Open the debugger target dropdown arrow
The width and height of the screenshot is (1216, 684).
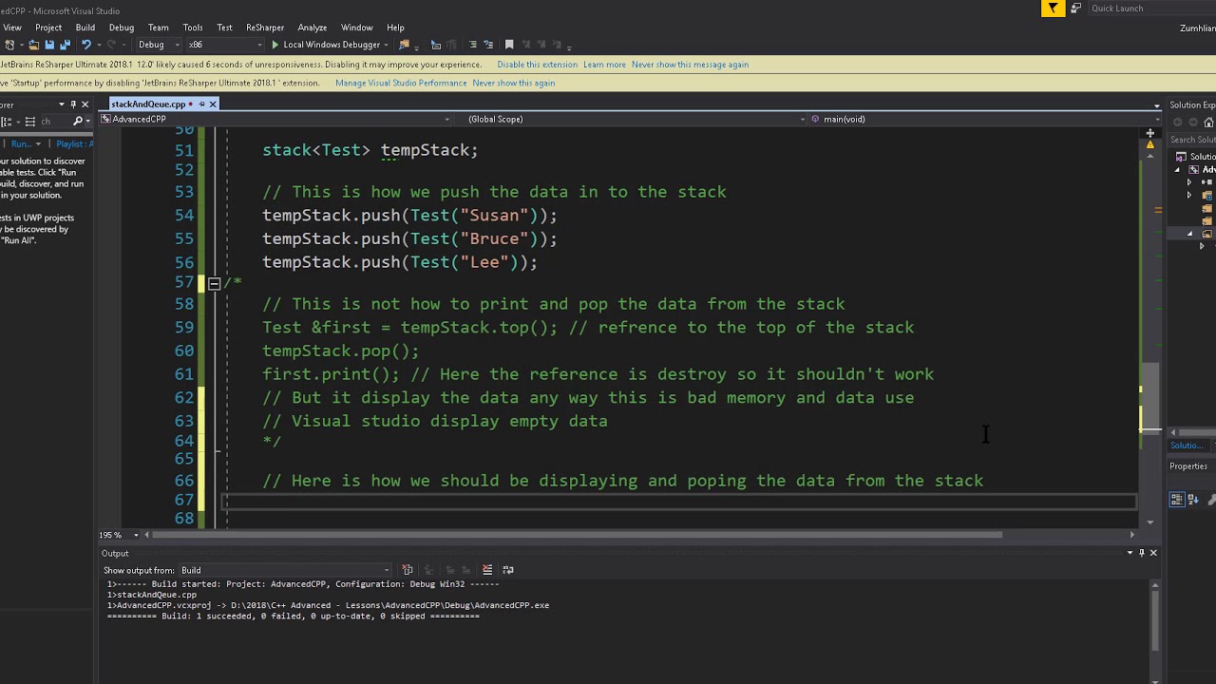(387, 45)
